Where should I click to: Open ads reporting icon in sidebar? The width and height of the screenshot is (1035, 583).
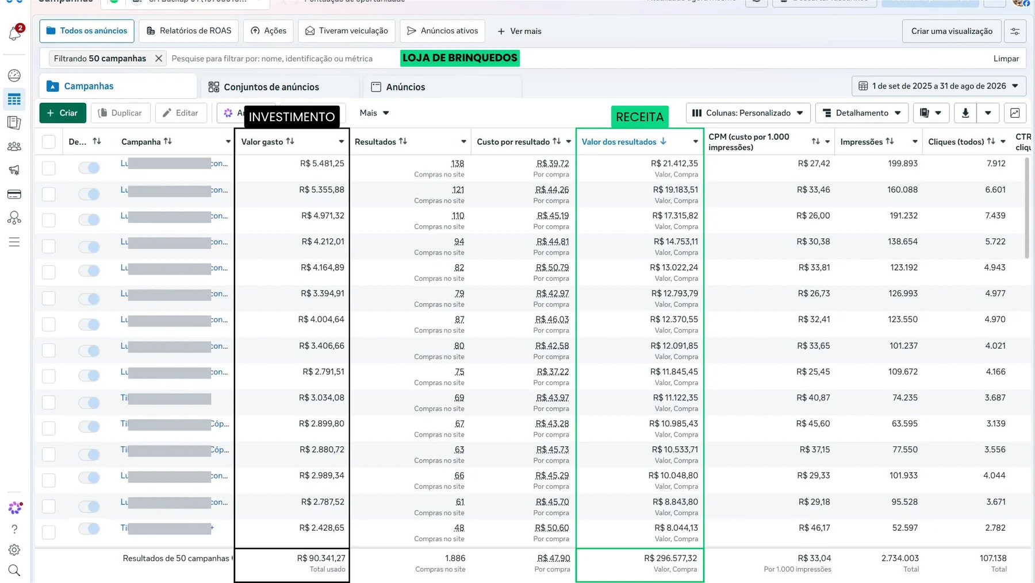(x=14, y=122)
